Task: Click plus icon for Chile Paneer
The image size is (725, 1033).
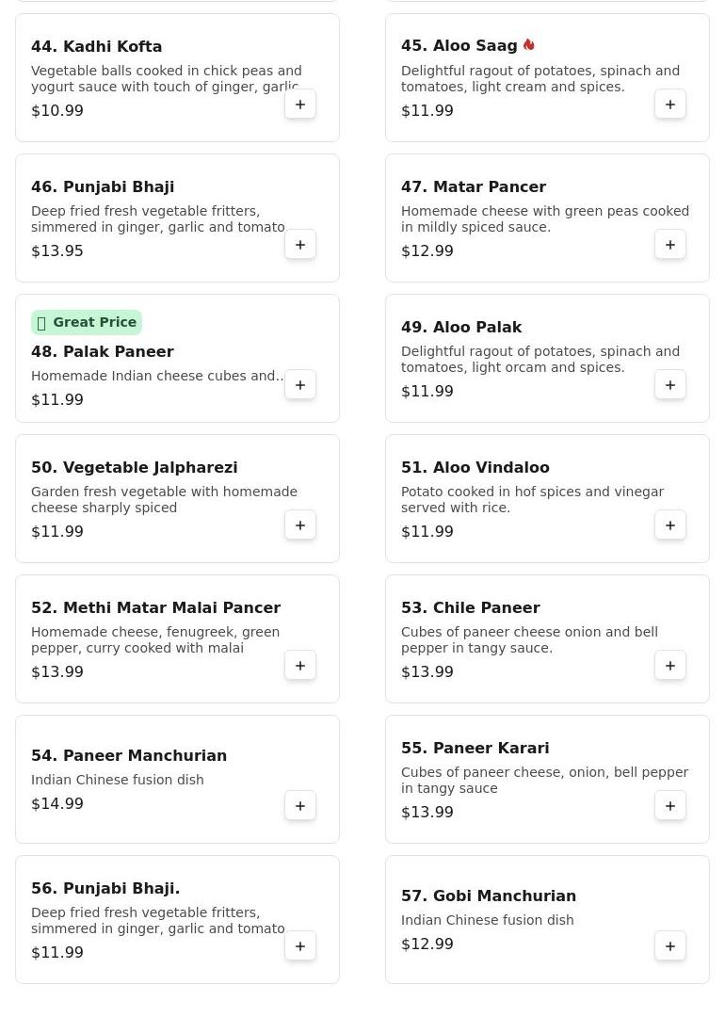Action: pos(670,666)
